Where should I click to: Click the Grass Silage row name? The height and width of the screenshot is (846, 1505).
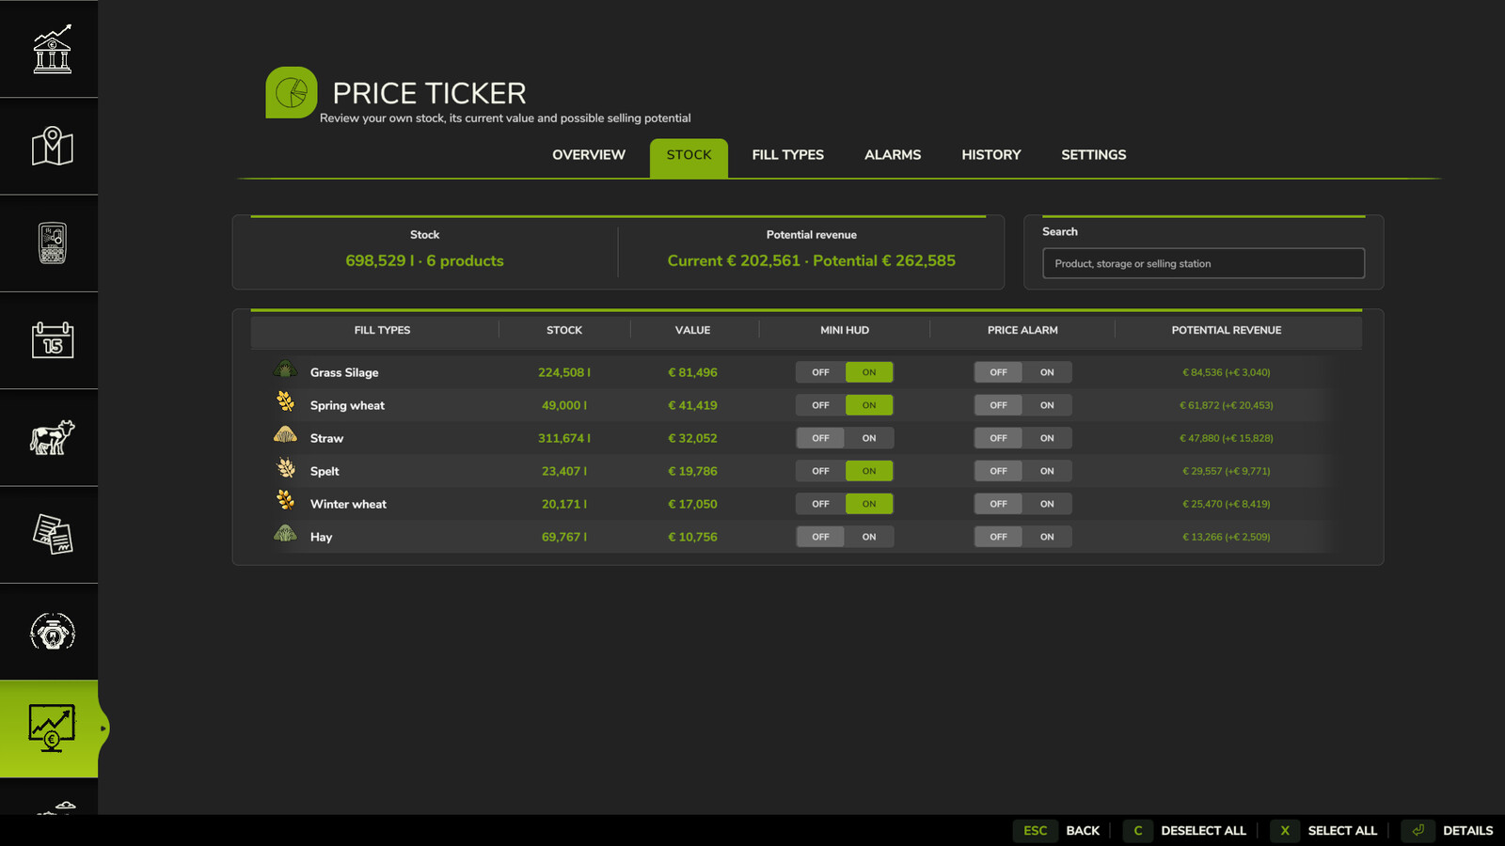(x=344, y=373)
